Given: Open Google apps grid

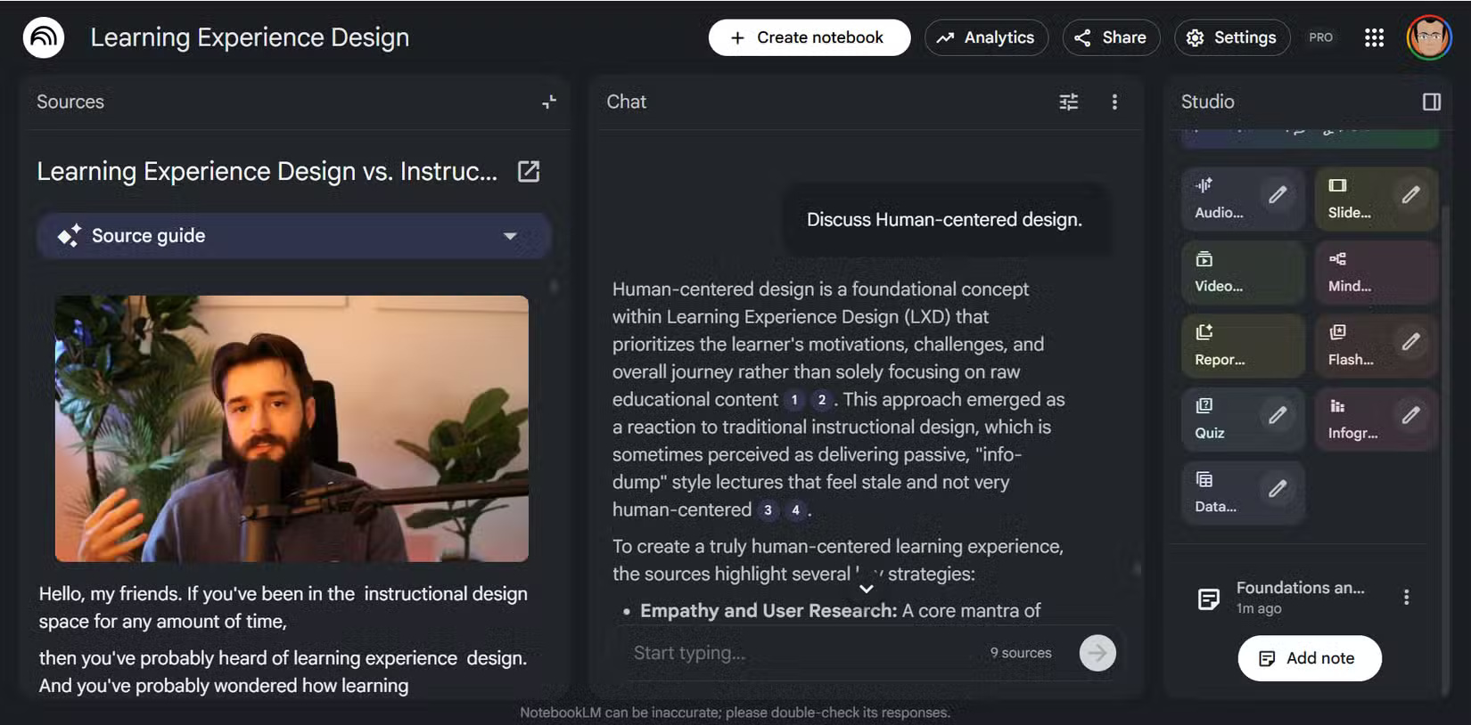Looking at the screenshot, I should coord(1374,37).
